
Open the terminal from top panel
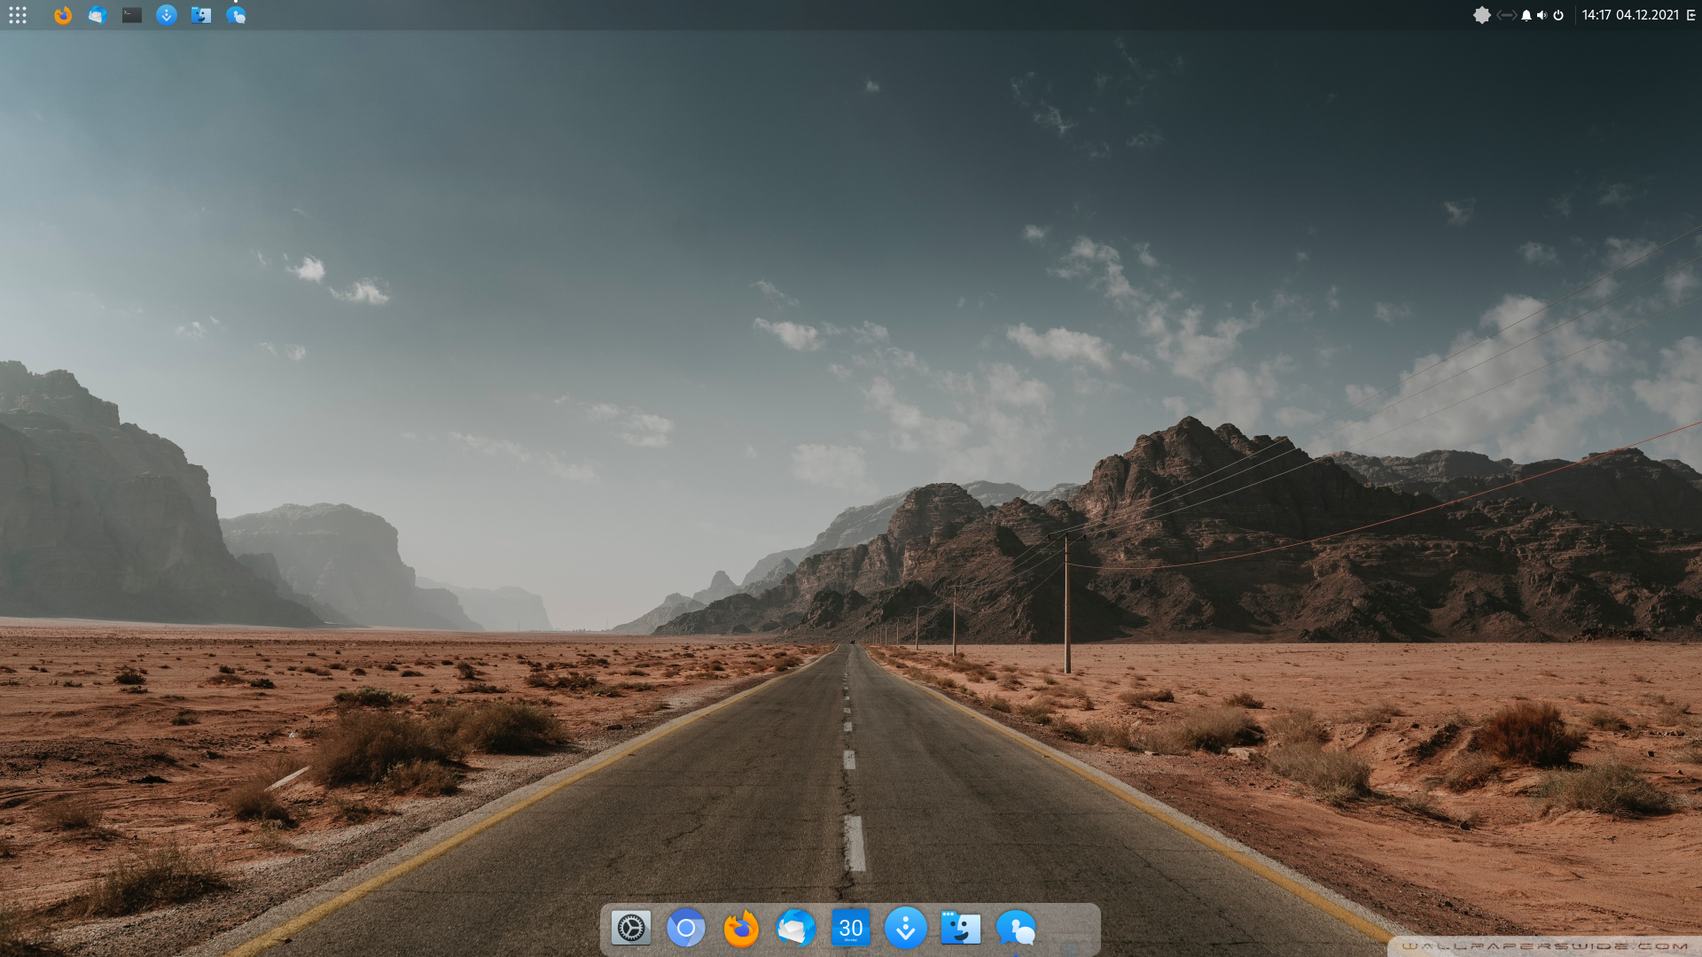point(132,15)
